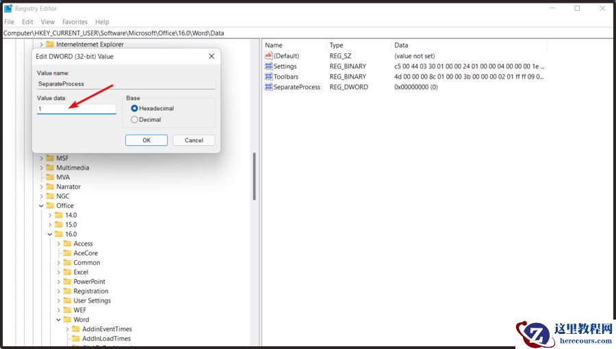Expand the Multimedia tree node
This screenshot has height=349, width=616.
[x=41, y=168]
